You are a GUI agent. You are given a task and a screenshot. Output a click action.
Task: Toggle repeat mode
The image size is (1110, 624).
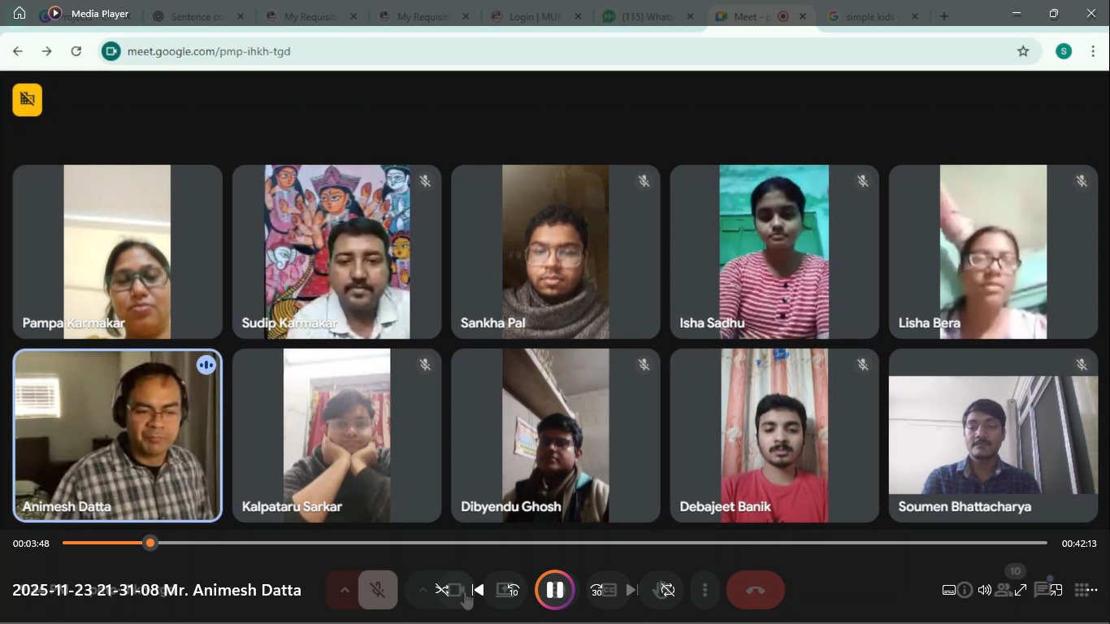pos(667,590)
